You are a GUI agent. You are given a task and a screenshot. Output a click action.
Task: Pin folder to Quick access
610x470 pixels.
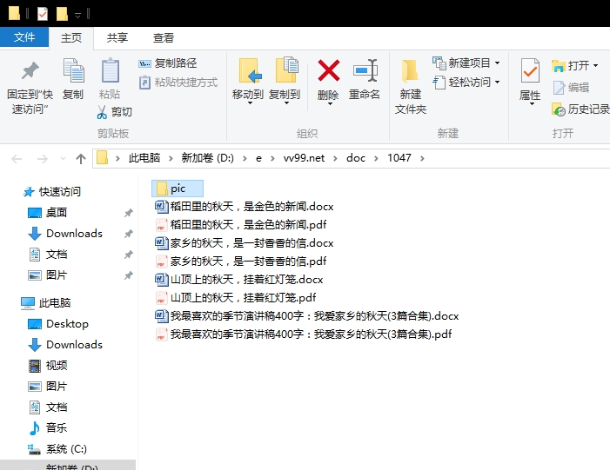30,87
